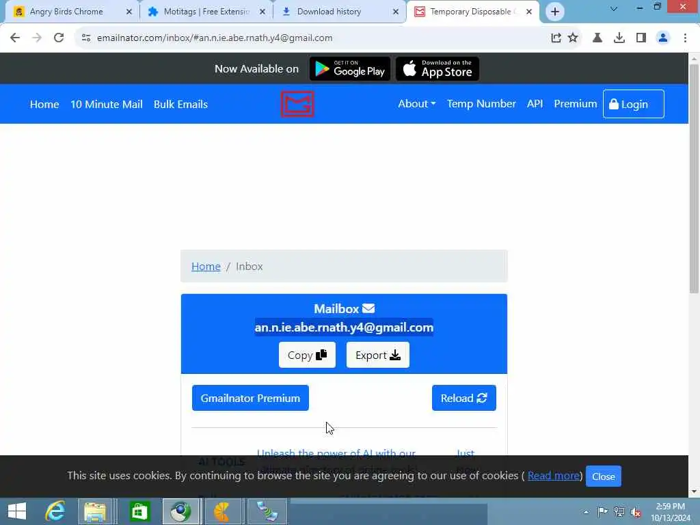700x525 pixels.
Task: Open Chrome three-dot menu
Action: 685,38
